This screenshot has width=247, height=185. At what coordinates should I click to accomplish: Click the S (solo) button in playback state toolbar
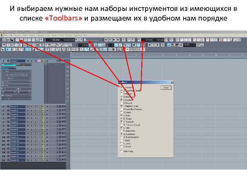[154, 45]
